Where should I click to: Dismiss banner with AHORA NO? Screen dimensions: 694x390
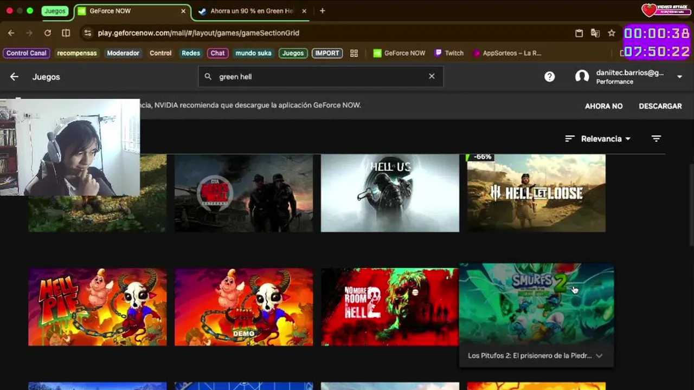tap(603, 106)
